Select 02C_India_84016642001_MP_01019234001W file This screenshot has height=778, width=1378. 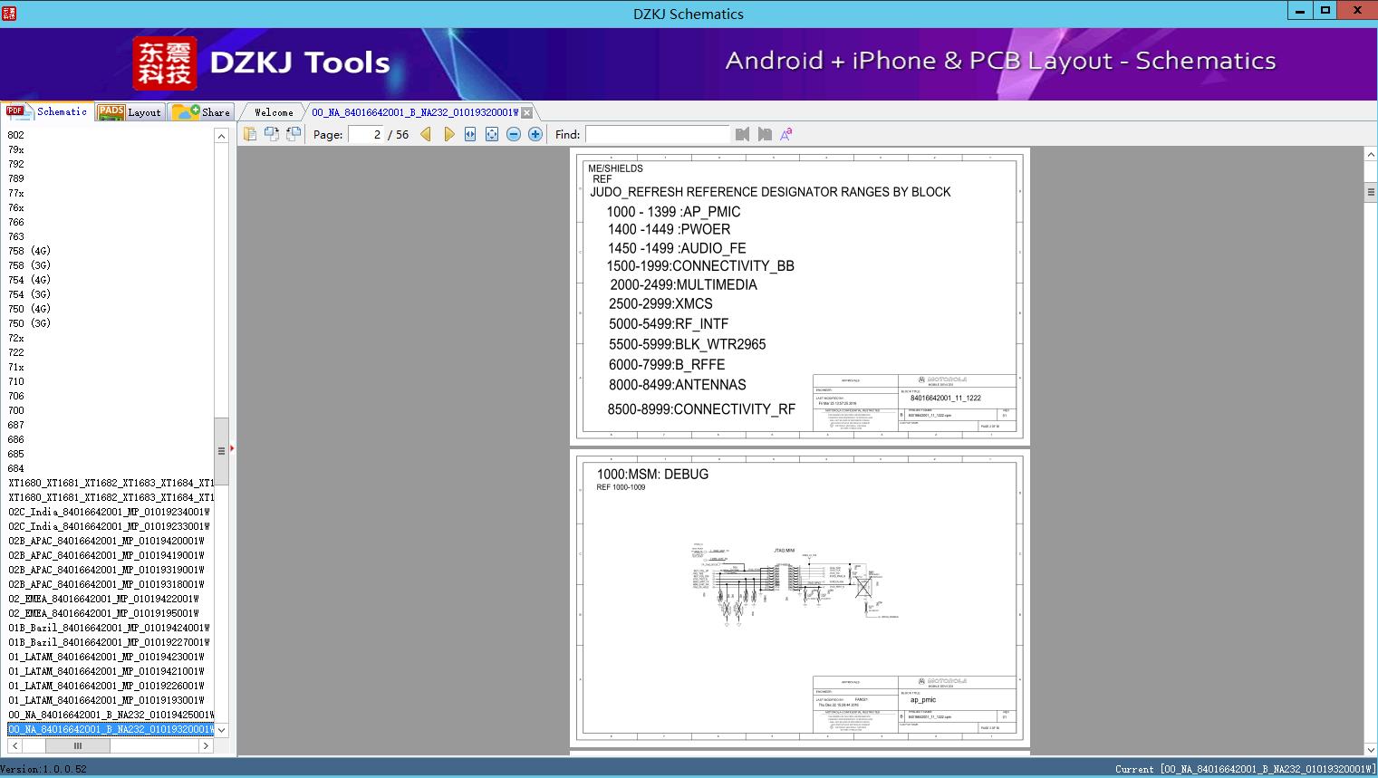coord(109,512)
